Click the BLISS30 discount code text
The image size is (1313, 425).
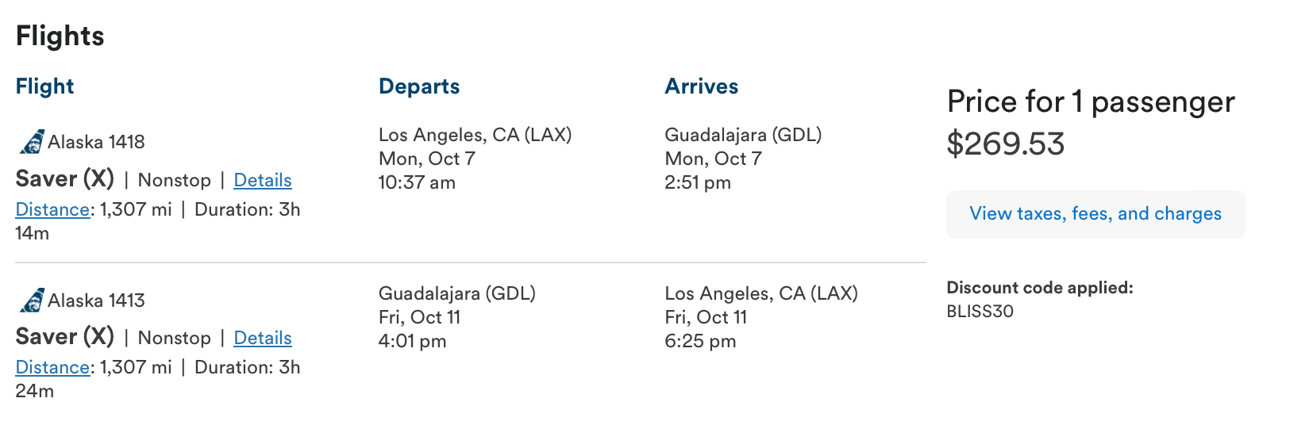pyautogui.click(x=980, y=311)
